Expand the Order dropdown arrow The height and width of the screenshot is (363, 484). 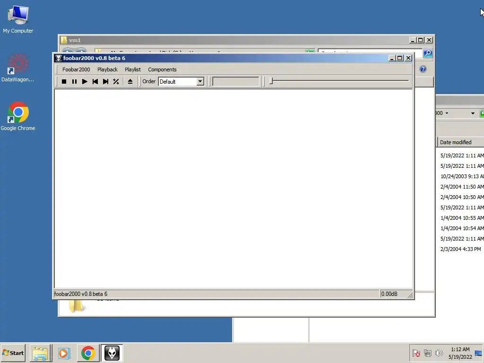[x=200, y=81]
